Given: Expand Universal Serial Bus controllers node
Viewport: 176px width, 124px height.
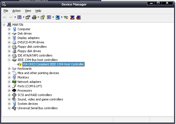Looking at the screenshot, I should tap(9, 108).
